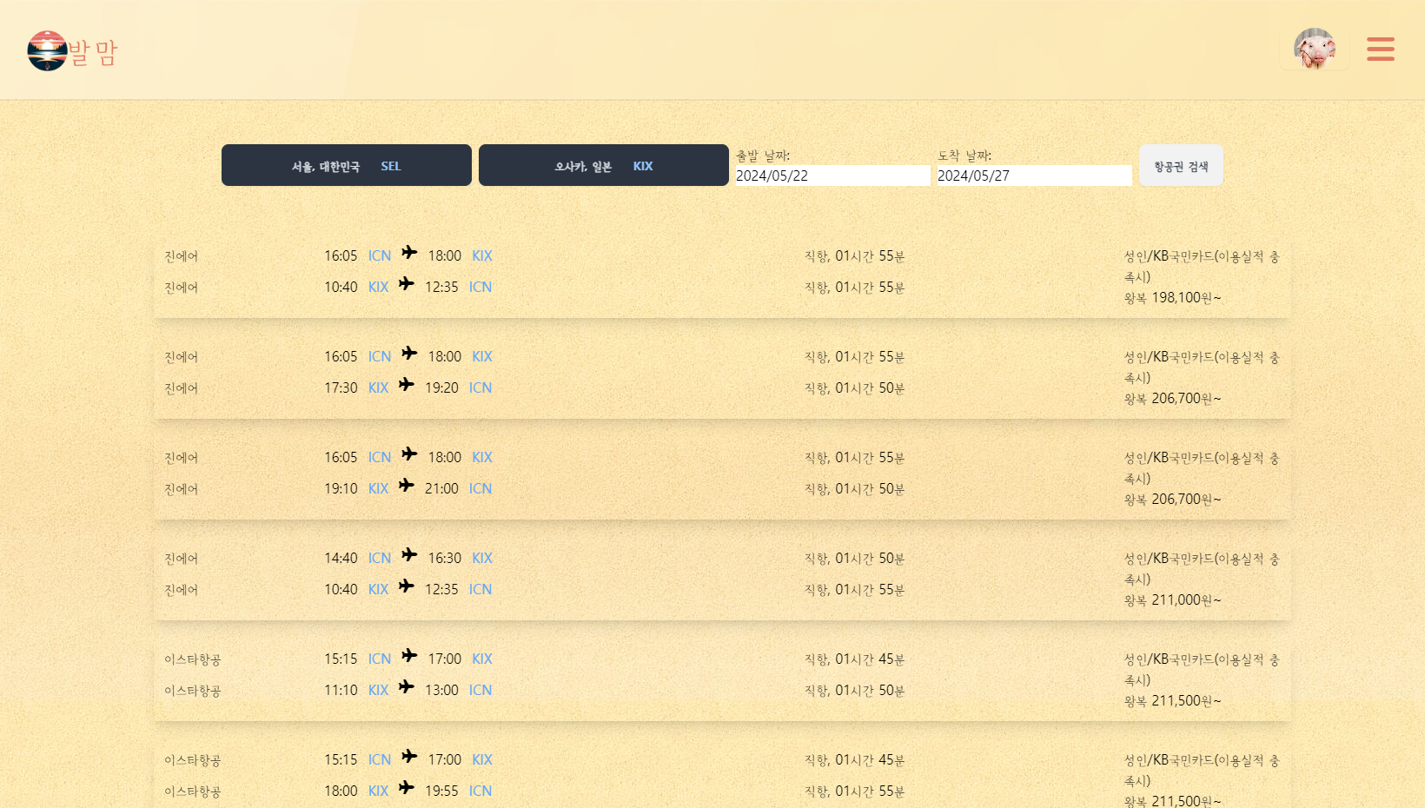The height and width of the screenshot is (808, 1425).
Task: Select the departure city button SEL
Action: pos(347,165)
